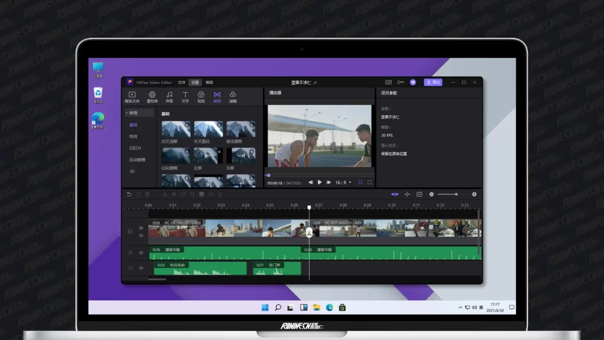The height and width of the screenshot is (340, 604).
Task: Enter fullscreen preview in the player
Action: pos(370,182)
